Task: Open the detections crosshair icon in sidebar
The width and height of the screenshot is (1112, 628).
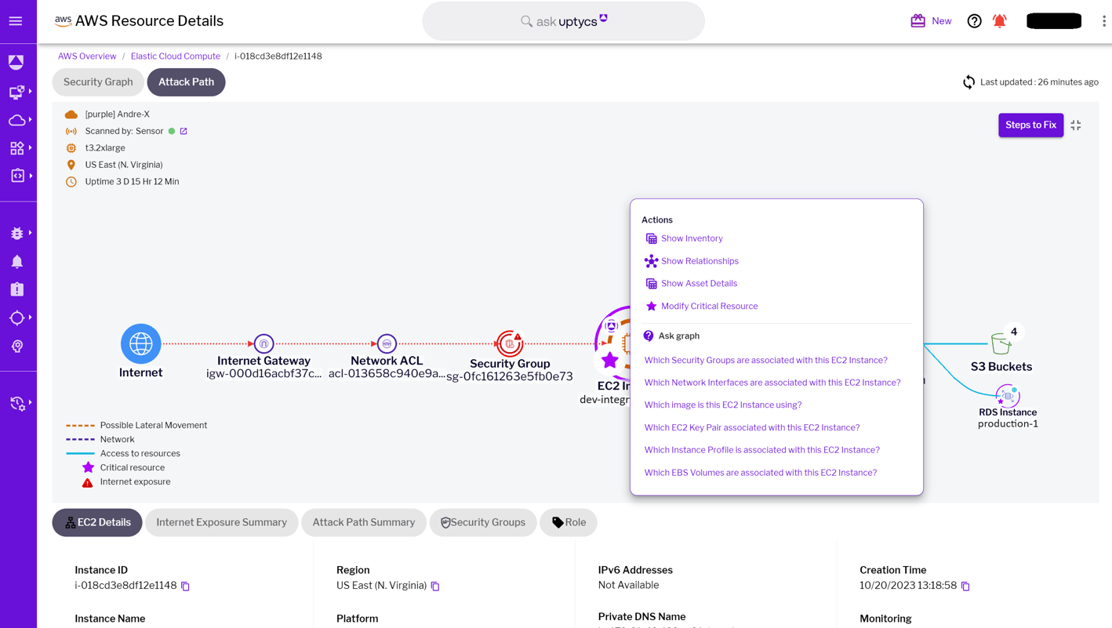Action: point(17,317)
